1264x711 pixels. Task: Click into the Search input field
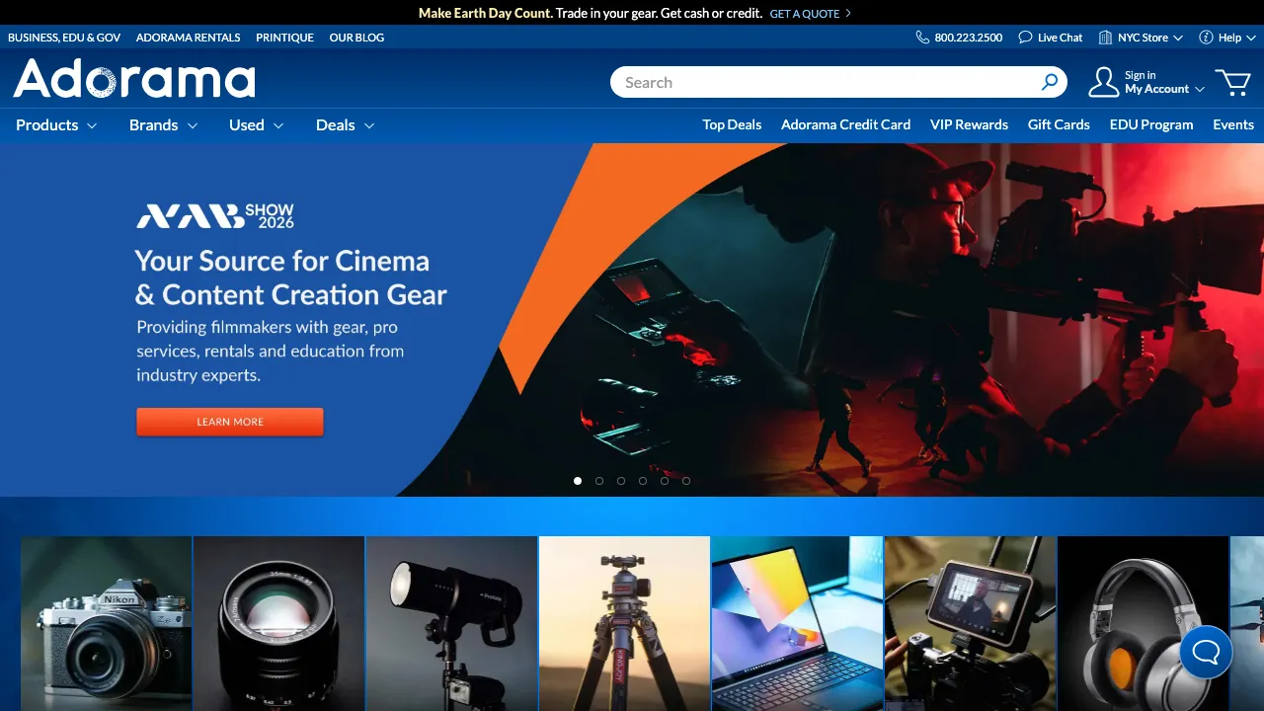(x=825, y=82)
